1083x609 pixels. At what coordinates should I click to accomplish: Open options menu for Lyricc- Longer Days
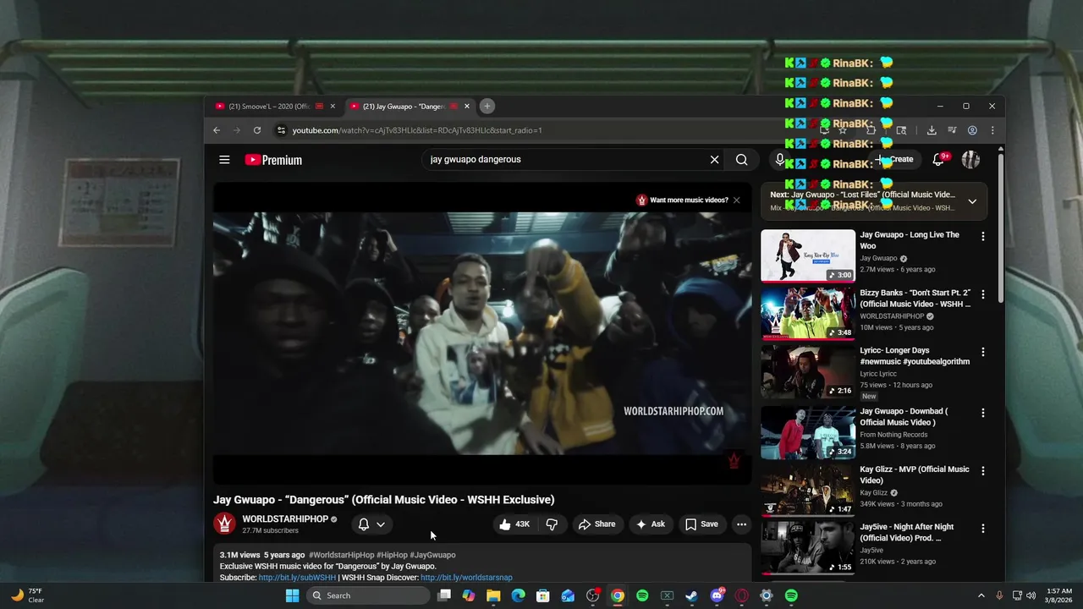click(982, 352)
